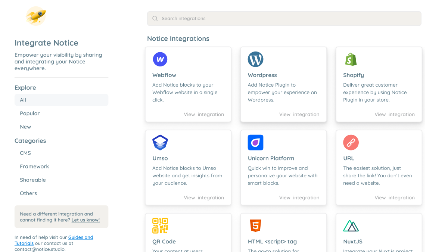
Task: Select the All filter
Action: 61,100
